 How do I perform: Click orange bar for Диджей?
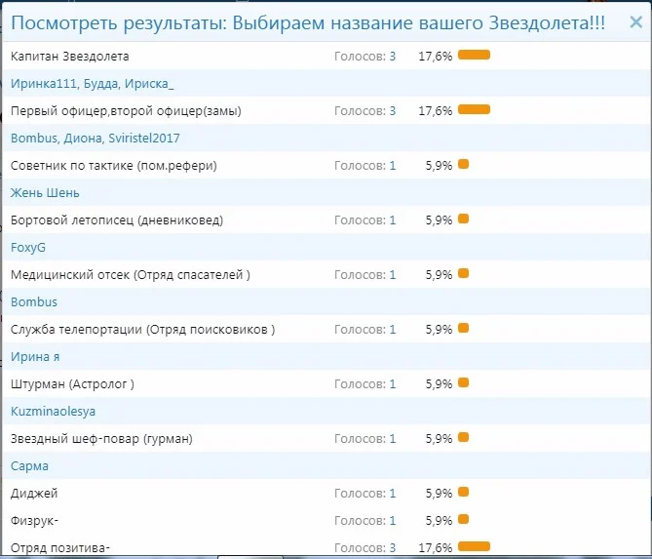pyautogui.click(x=464, y=492)
